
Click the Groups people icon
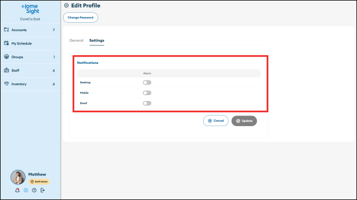tap(6, 57)
